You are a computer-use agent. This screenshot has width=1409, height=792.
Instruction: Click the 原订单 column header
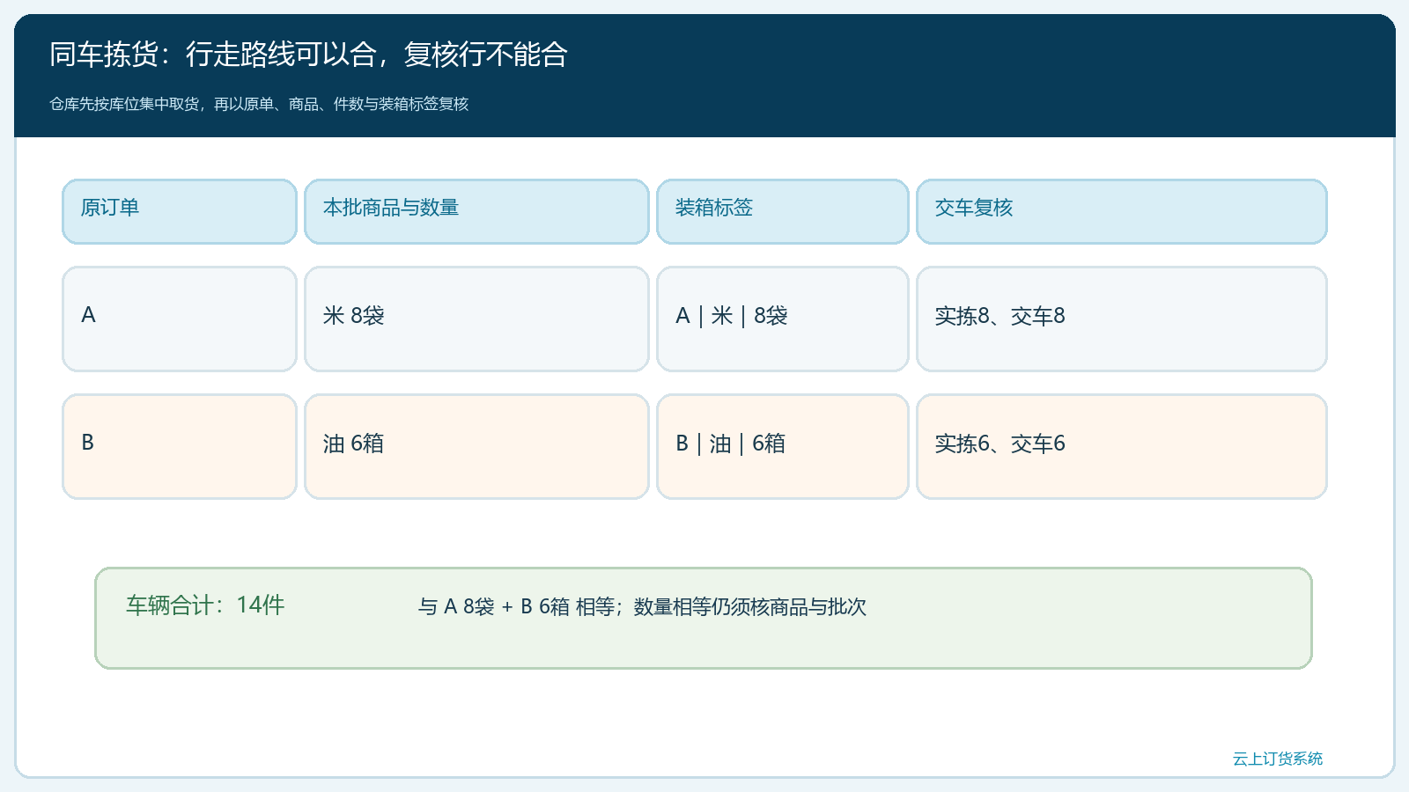(180, 211)
